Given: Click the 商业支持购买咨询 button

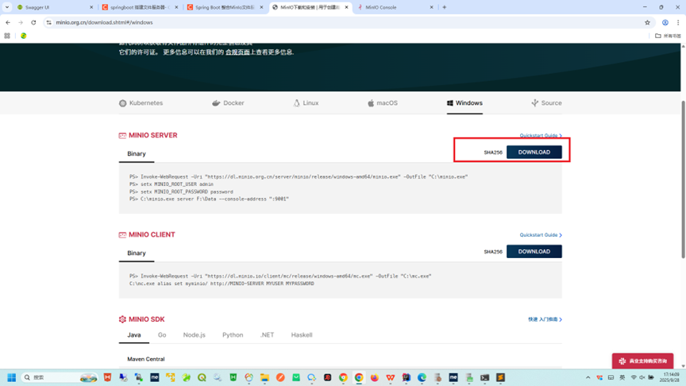Looking at the screenshot, I should point(642,361).
